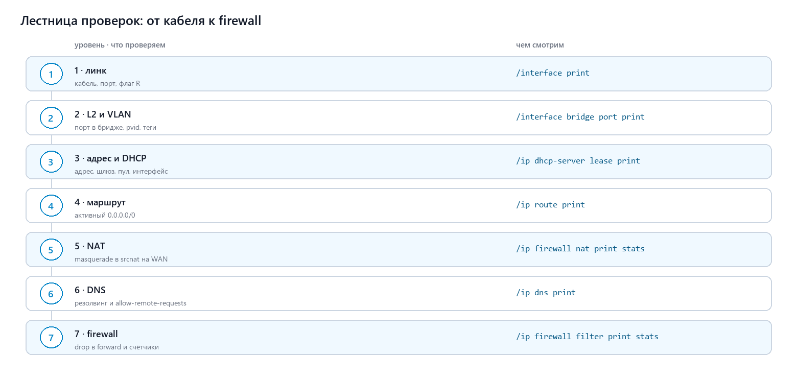This screenshot has height=378, width=797.
Task: Click the circled number 6 step badge
Action: coord(51,294)
